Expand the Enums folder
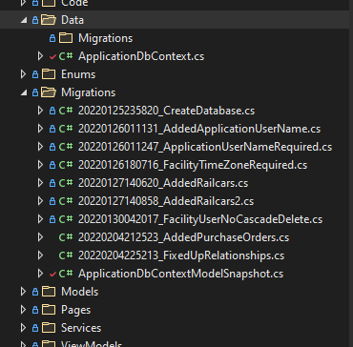Screen dimensions: 353x347 (x=23, y=74)
